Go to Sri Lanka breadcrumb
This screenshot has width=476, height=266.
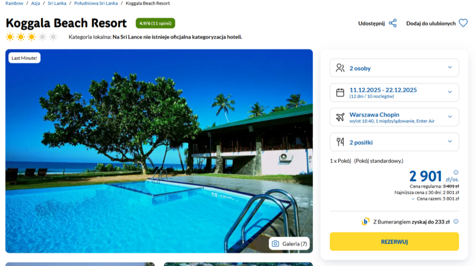pos(57,4)
